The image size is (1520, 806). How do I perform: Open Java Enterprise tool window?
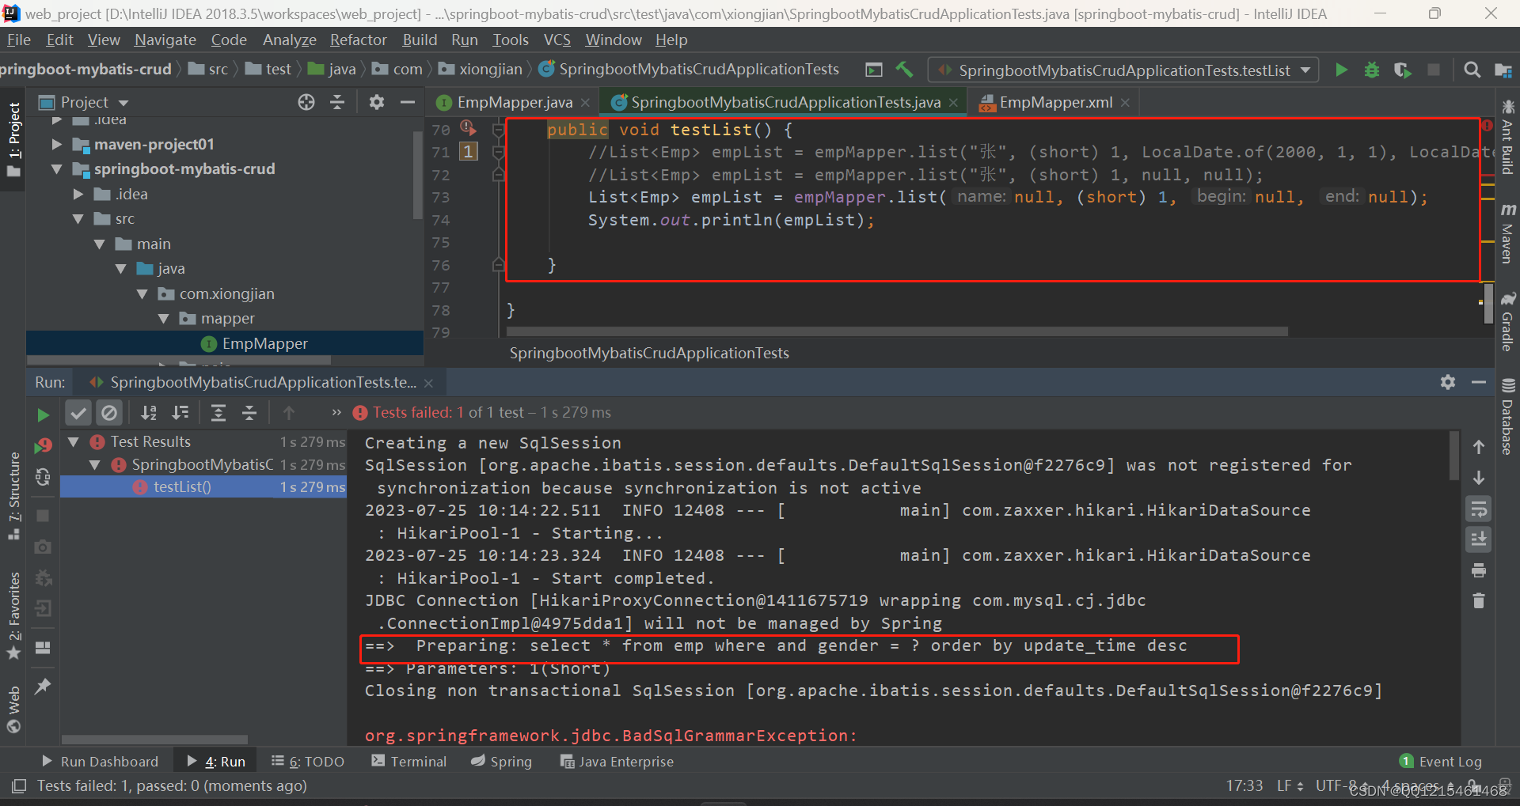coord(617,761)
